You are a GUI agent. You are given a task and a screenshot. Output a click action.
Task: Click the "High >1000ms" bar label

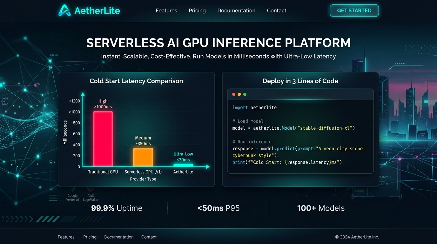click(103, 104)
